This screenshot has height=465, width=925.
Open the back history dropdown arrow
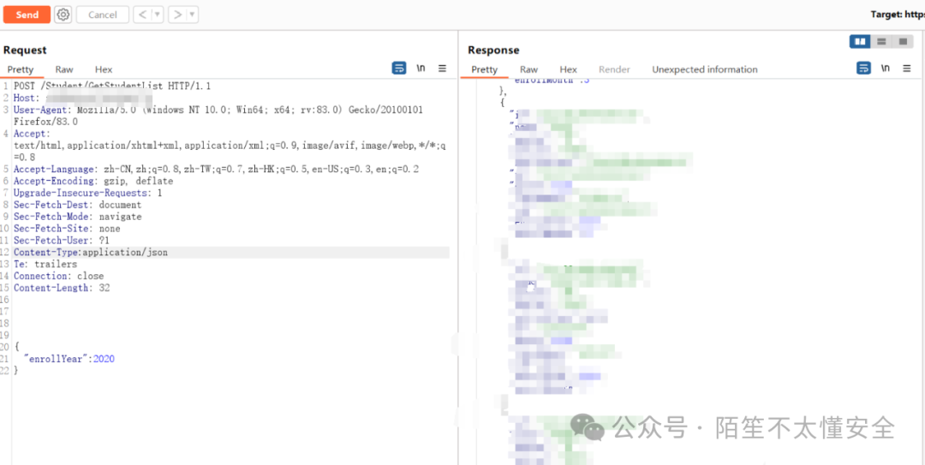tap(158, 15)
